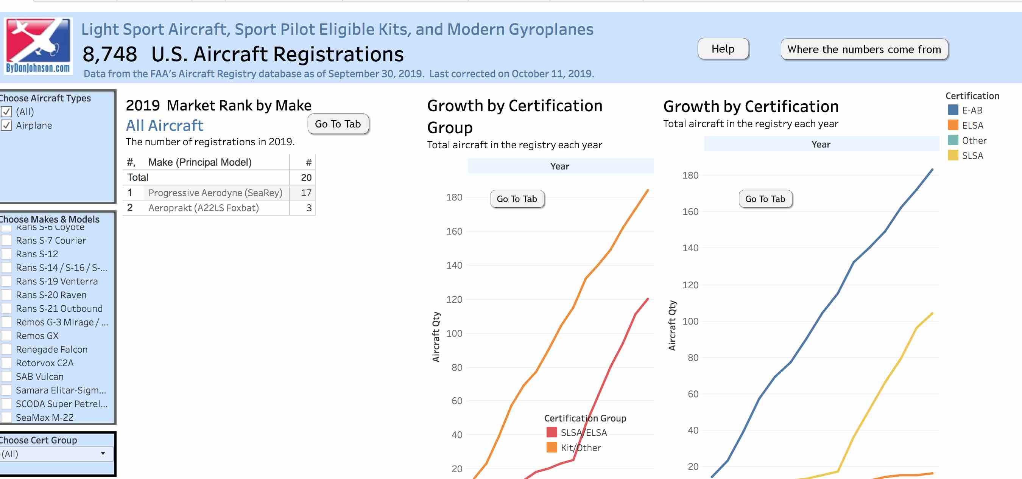Check the Rans S-7 Courier checkbox
Viewport: 1022px width, 479px height.
pyautogui.click(x=7, y=240)
